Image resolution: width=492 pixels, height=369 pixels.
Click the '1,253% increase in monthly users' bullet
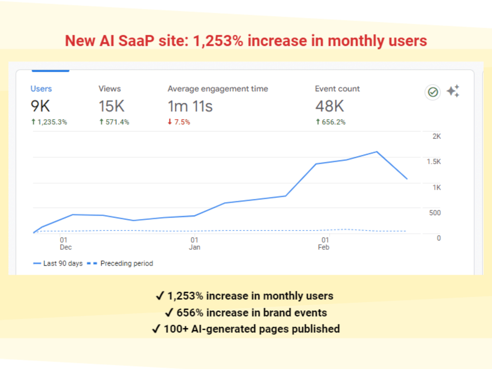[x=245, y=296]
